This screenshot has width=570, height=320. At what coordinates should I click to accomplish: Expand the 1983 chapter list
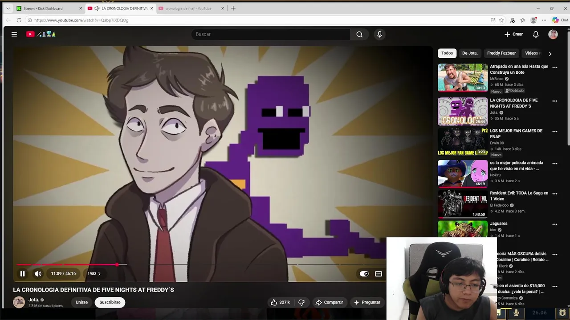(x=94, y=274)
